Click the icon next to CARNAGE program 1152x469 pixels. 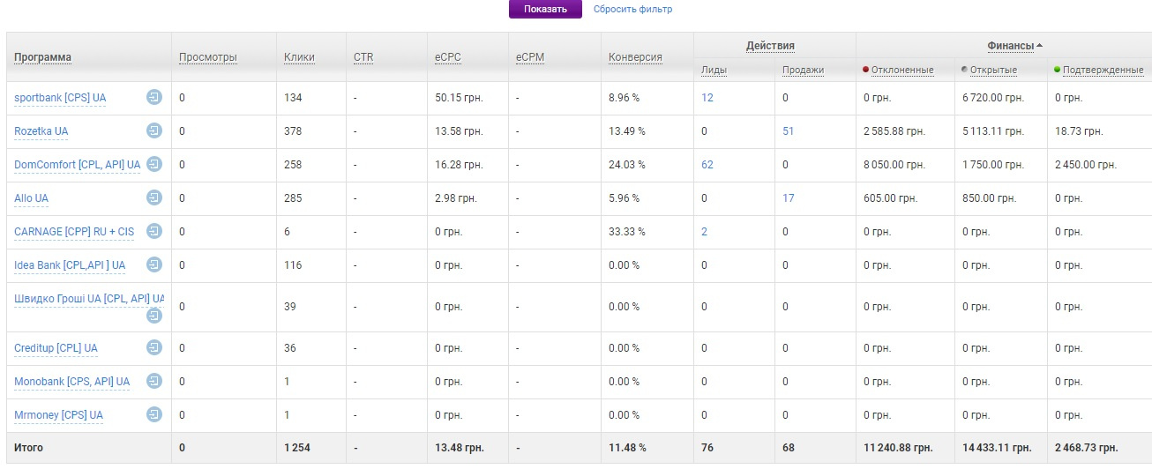click(x=154, y=231)
